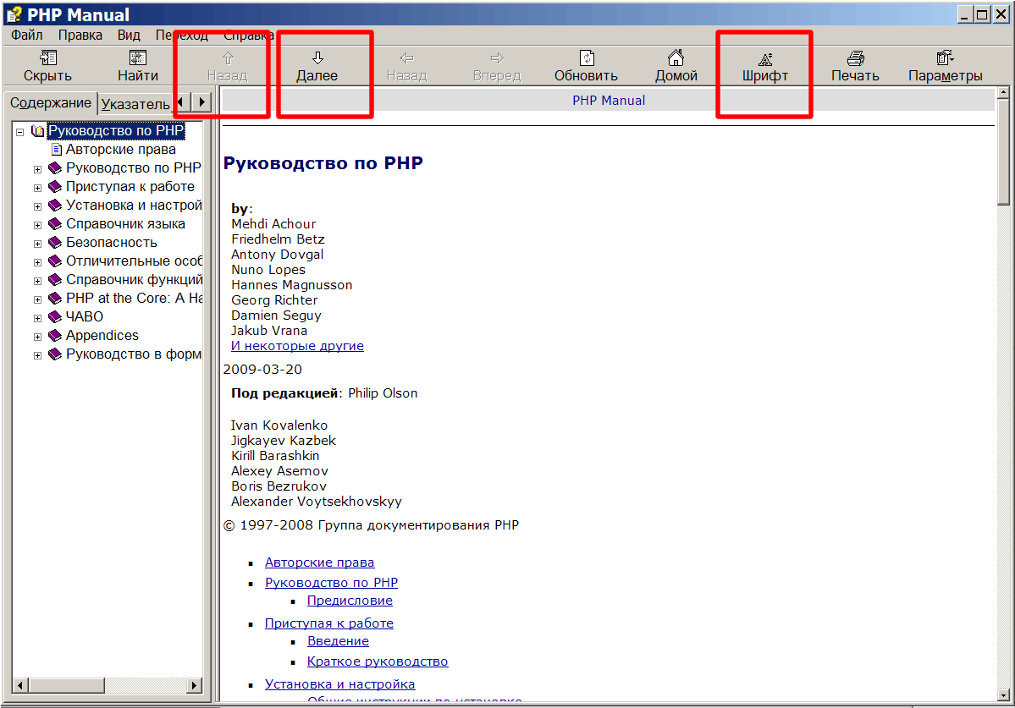Image resolution: width=1015 pixels, height=708 pixels.
Task: Follow the Введение link
Action: click(338, 641)
